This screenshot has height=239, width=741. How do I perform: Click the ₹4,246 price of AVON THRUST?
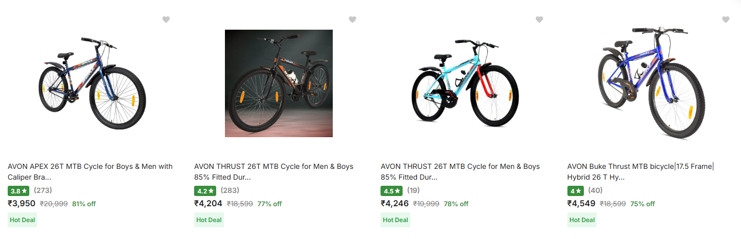tap(394, 204)
